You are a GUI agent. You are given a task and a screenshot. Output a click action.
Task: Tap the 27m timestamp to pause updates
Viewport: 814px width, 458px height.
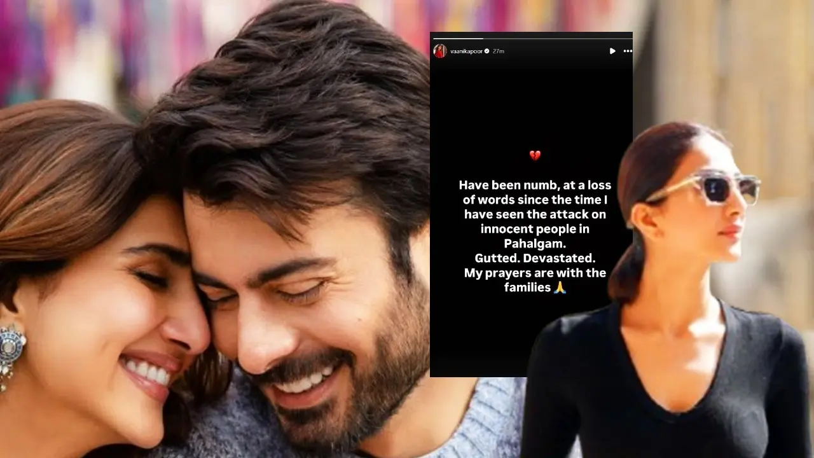(499, 52)
